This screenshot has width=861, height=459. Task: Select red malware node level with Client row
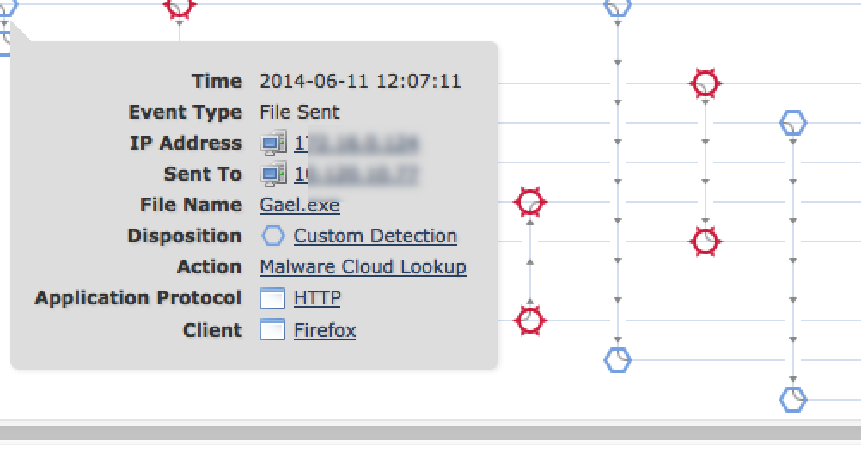point(530,321)
